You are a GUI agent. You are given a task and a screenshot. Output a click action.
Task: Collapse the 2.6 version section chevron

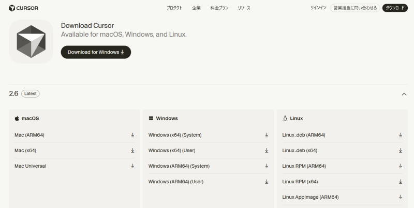click(404, 94)
